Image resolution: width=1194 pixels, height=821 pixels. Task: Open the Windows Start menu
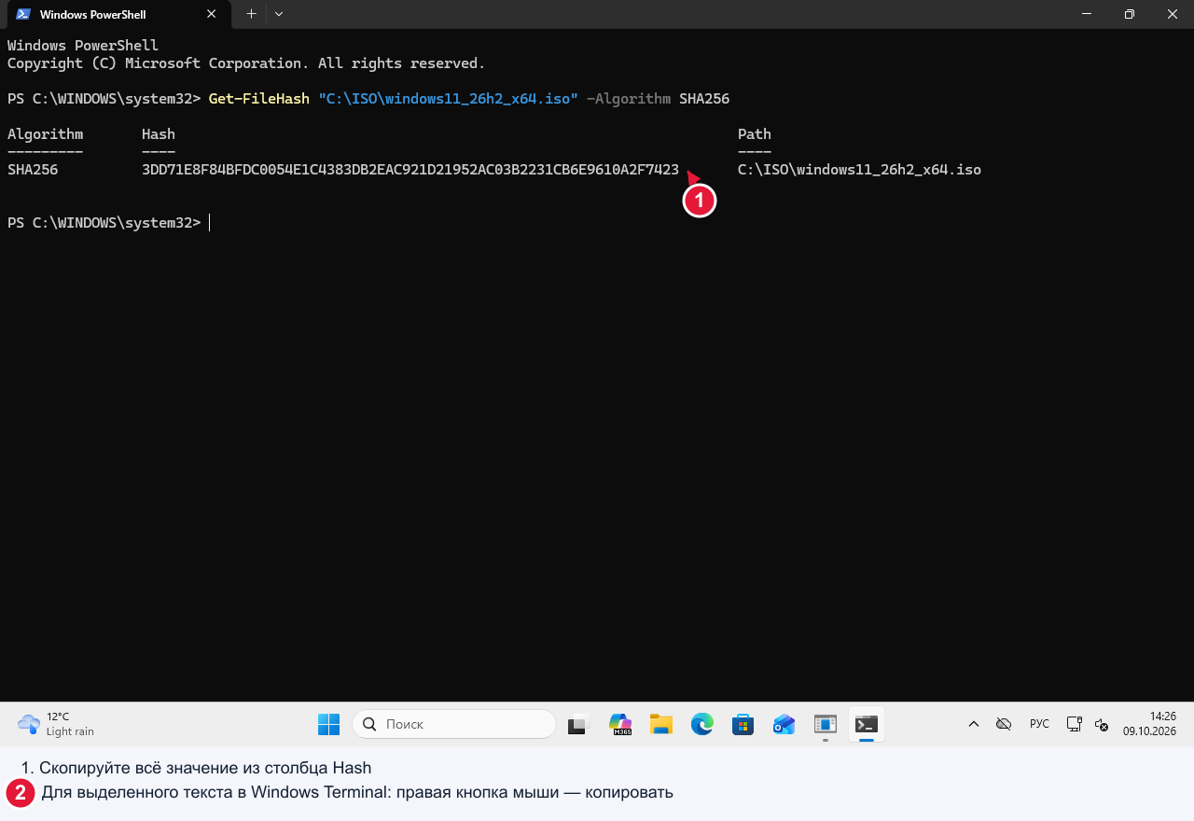(328, 724)
